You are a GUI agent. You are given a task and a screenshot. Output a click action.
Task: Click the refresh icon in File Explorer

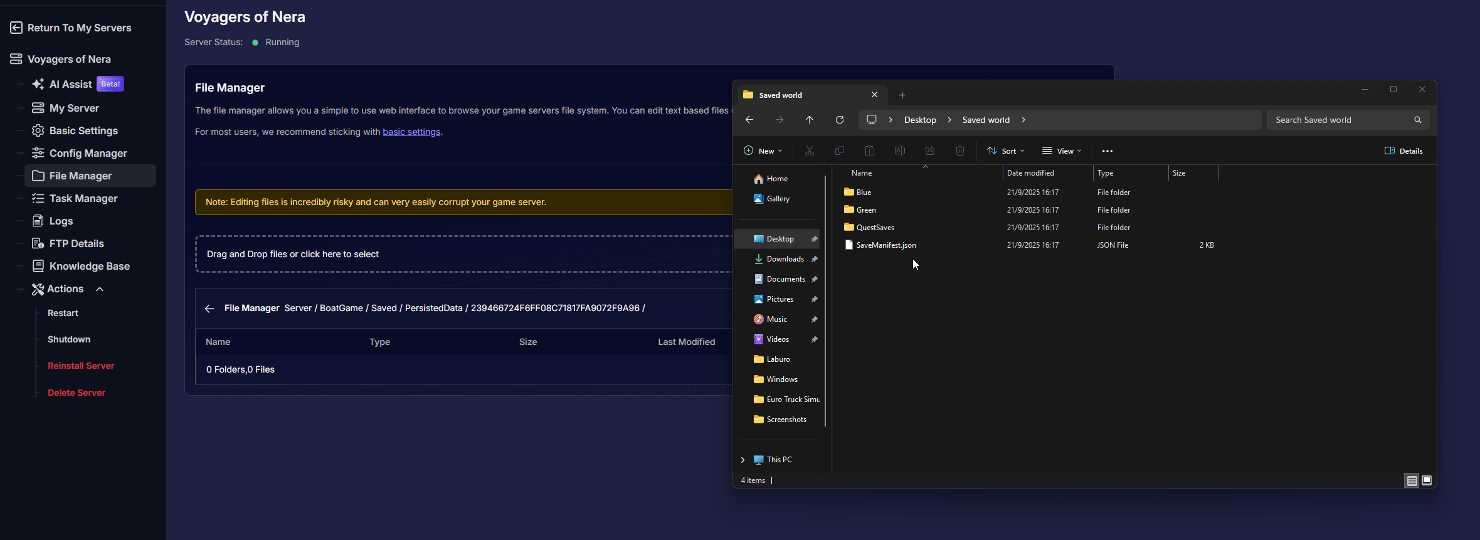839,120
